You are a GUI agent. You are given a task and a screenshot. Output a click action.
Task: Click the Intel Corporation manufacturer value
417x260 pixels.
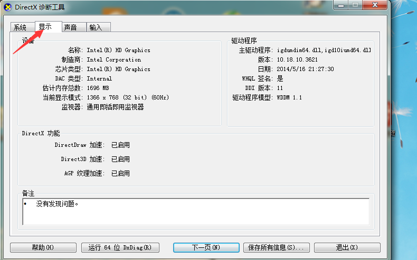[x=114, y=59]
